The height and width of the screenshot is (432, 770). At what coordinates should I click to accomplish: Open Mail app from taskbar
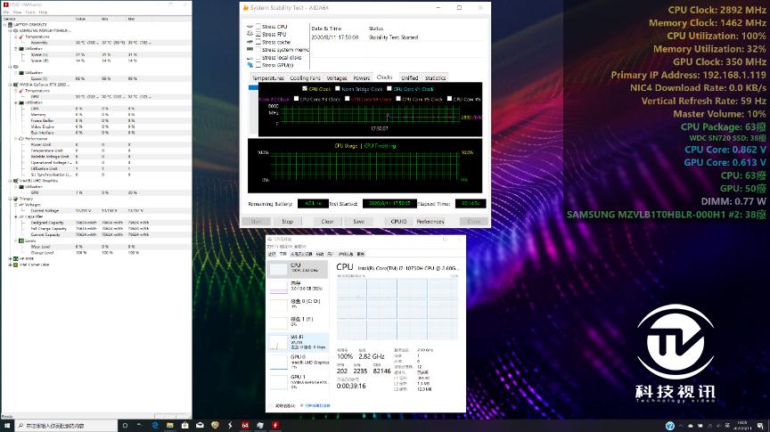click(x=200, y=425)
